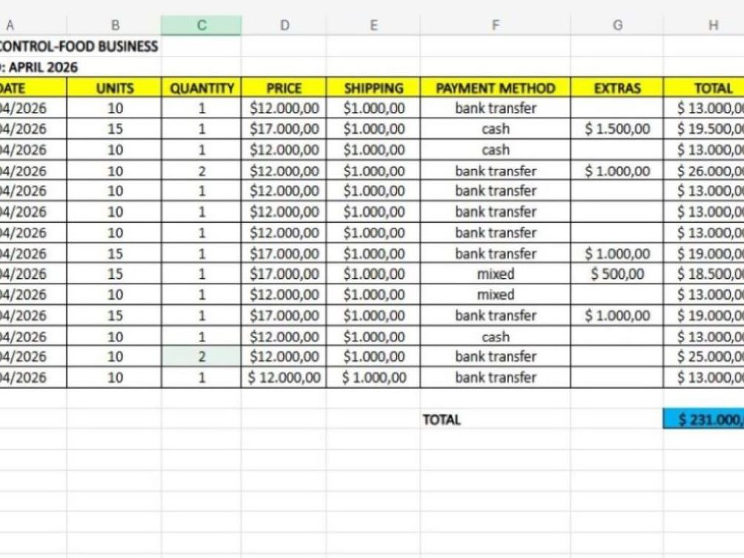This screenshot has height=558, width=744.
Task: Select column E header
Action: [373, 25]
